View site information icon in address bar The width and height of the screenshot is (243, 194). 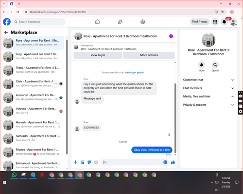coord(26,12)
